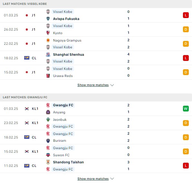Click the chevron below Gwangju FC matches
Image resolution: width=192 pixels, height=183 pixels.
[x=112, y=179]
